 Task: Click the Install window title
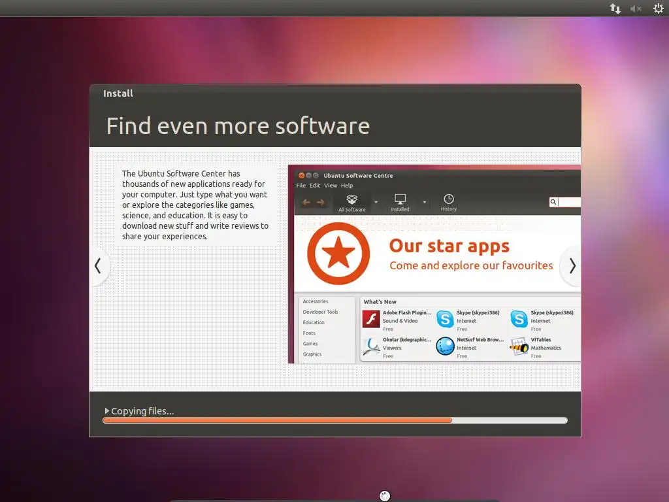click(x=118, y=93)
